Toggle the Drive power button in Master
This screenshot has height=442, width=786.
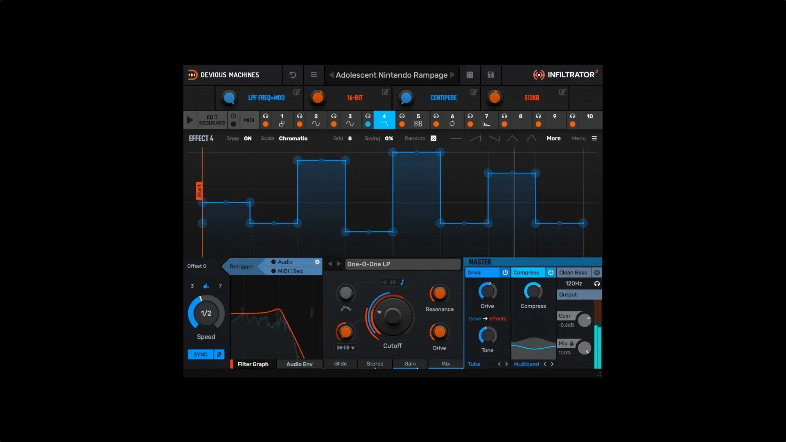(x=505, y=273)
